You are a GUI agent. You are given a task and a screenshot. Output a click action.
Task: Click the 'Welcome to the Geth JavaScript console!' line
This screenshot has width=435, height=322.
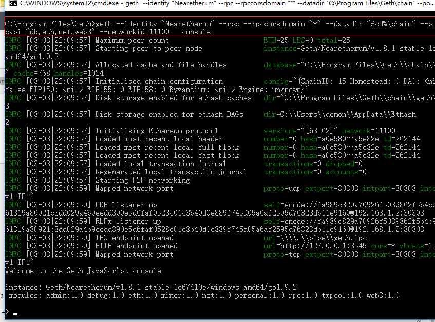pos(85,271)
